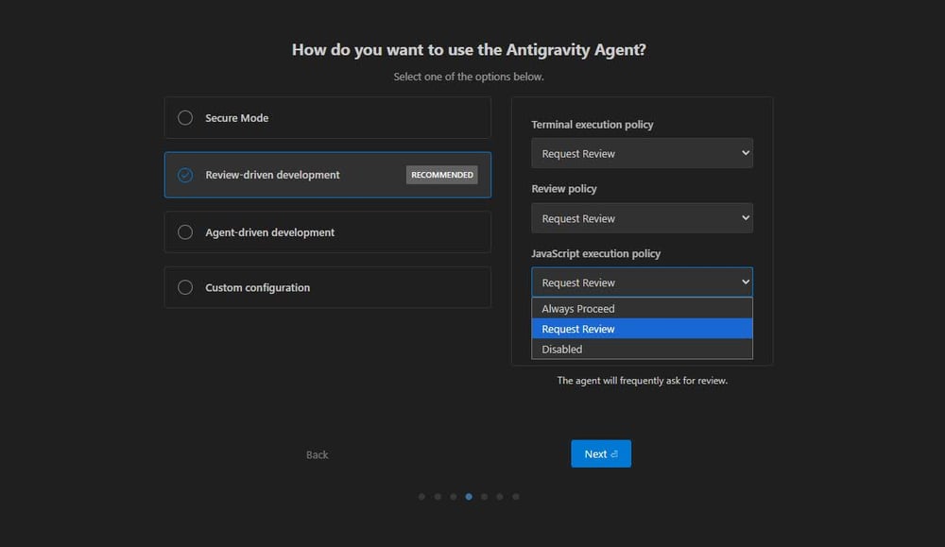
Task: Jump to the last pagination dot
Action: point(516,496)
